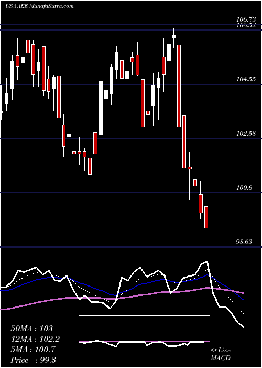Image resolution: width=262 pixels, height=368 pixels.
Task: Select the 102.58 price level label
Action: pos(246,134)
